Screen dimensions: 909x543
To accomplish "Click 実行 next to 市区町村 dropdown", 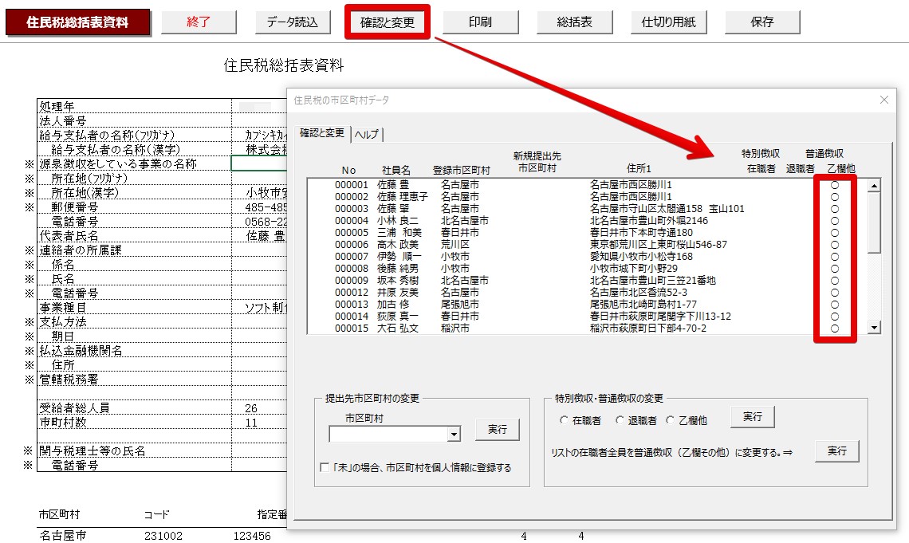I will click(x=497, y=430).
